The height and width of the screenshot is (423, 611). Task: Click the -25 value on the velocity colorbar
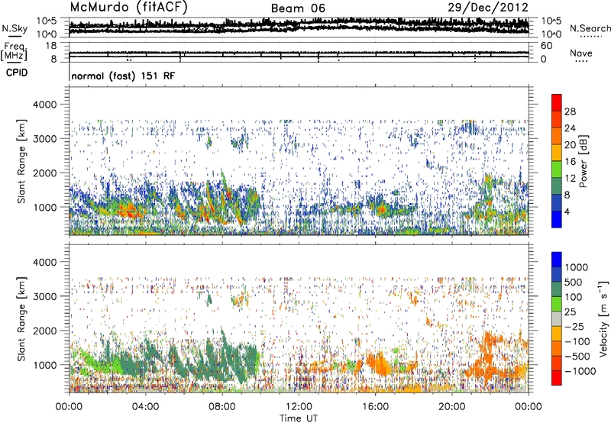pyautogui.click(x=574, y=326)
